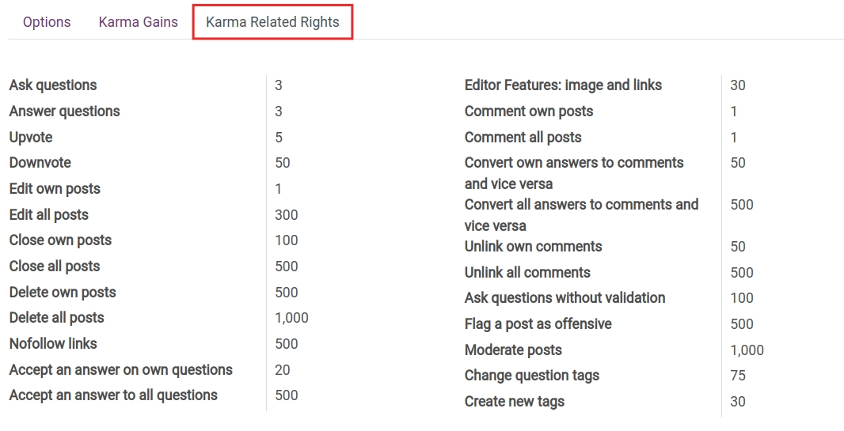
Task: Click Accept an answer on own questions value
Action: 283,370
